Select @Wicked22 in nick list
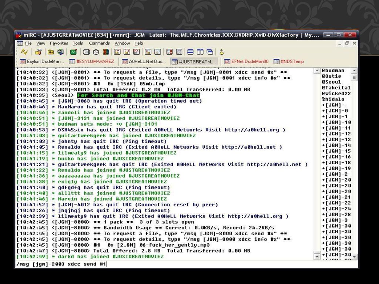 [336, 94]
